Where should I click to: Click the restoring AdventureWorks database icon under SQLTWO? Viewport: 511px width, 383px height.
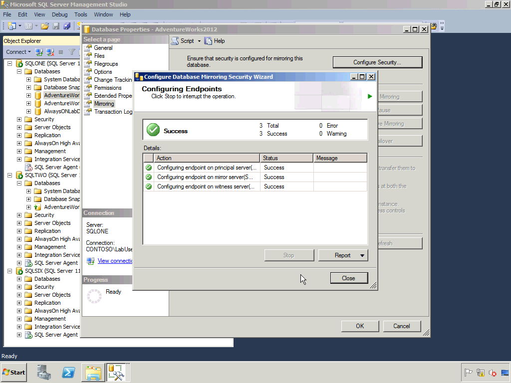[38, 207]
